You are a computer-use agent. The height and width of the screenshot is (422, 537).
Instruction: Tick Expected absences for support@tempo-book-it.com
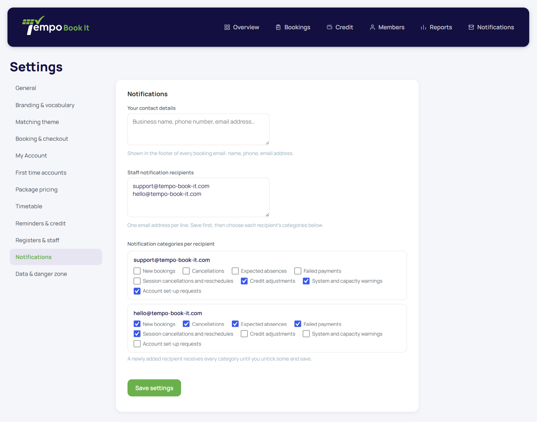235,271
